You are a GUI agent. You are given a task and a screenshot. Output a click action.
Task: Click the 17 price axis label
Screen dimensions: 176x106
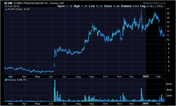click(x=168, y=9)
